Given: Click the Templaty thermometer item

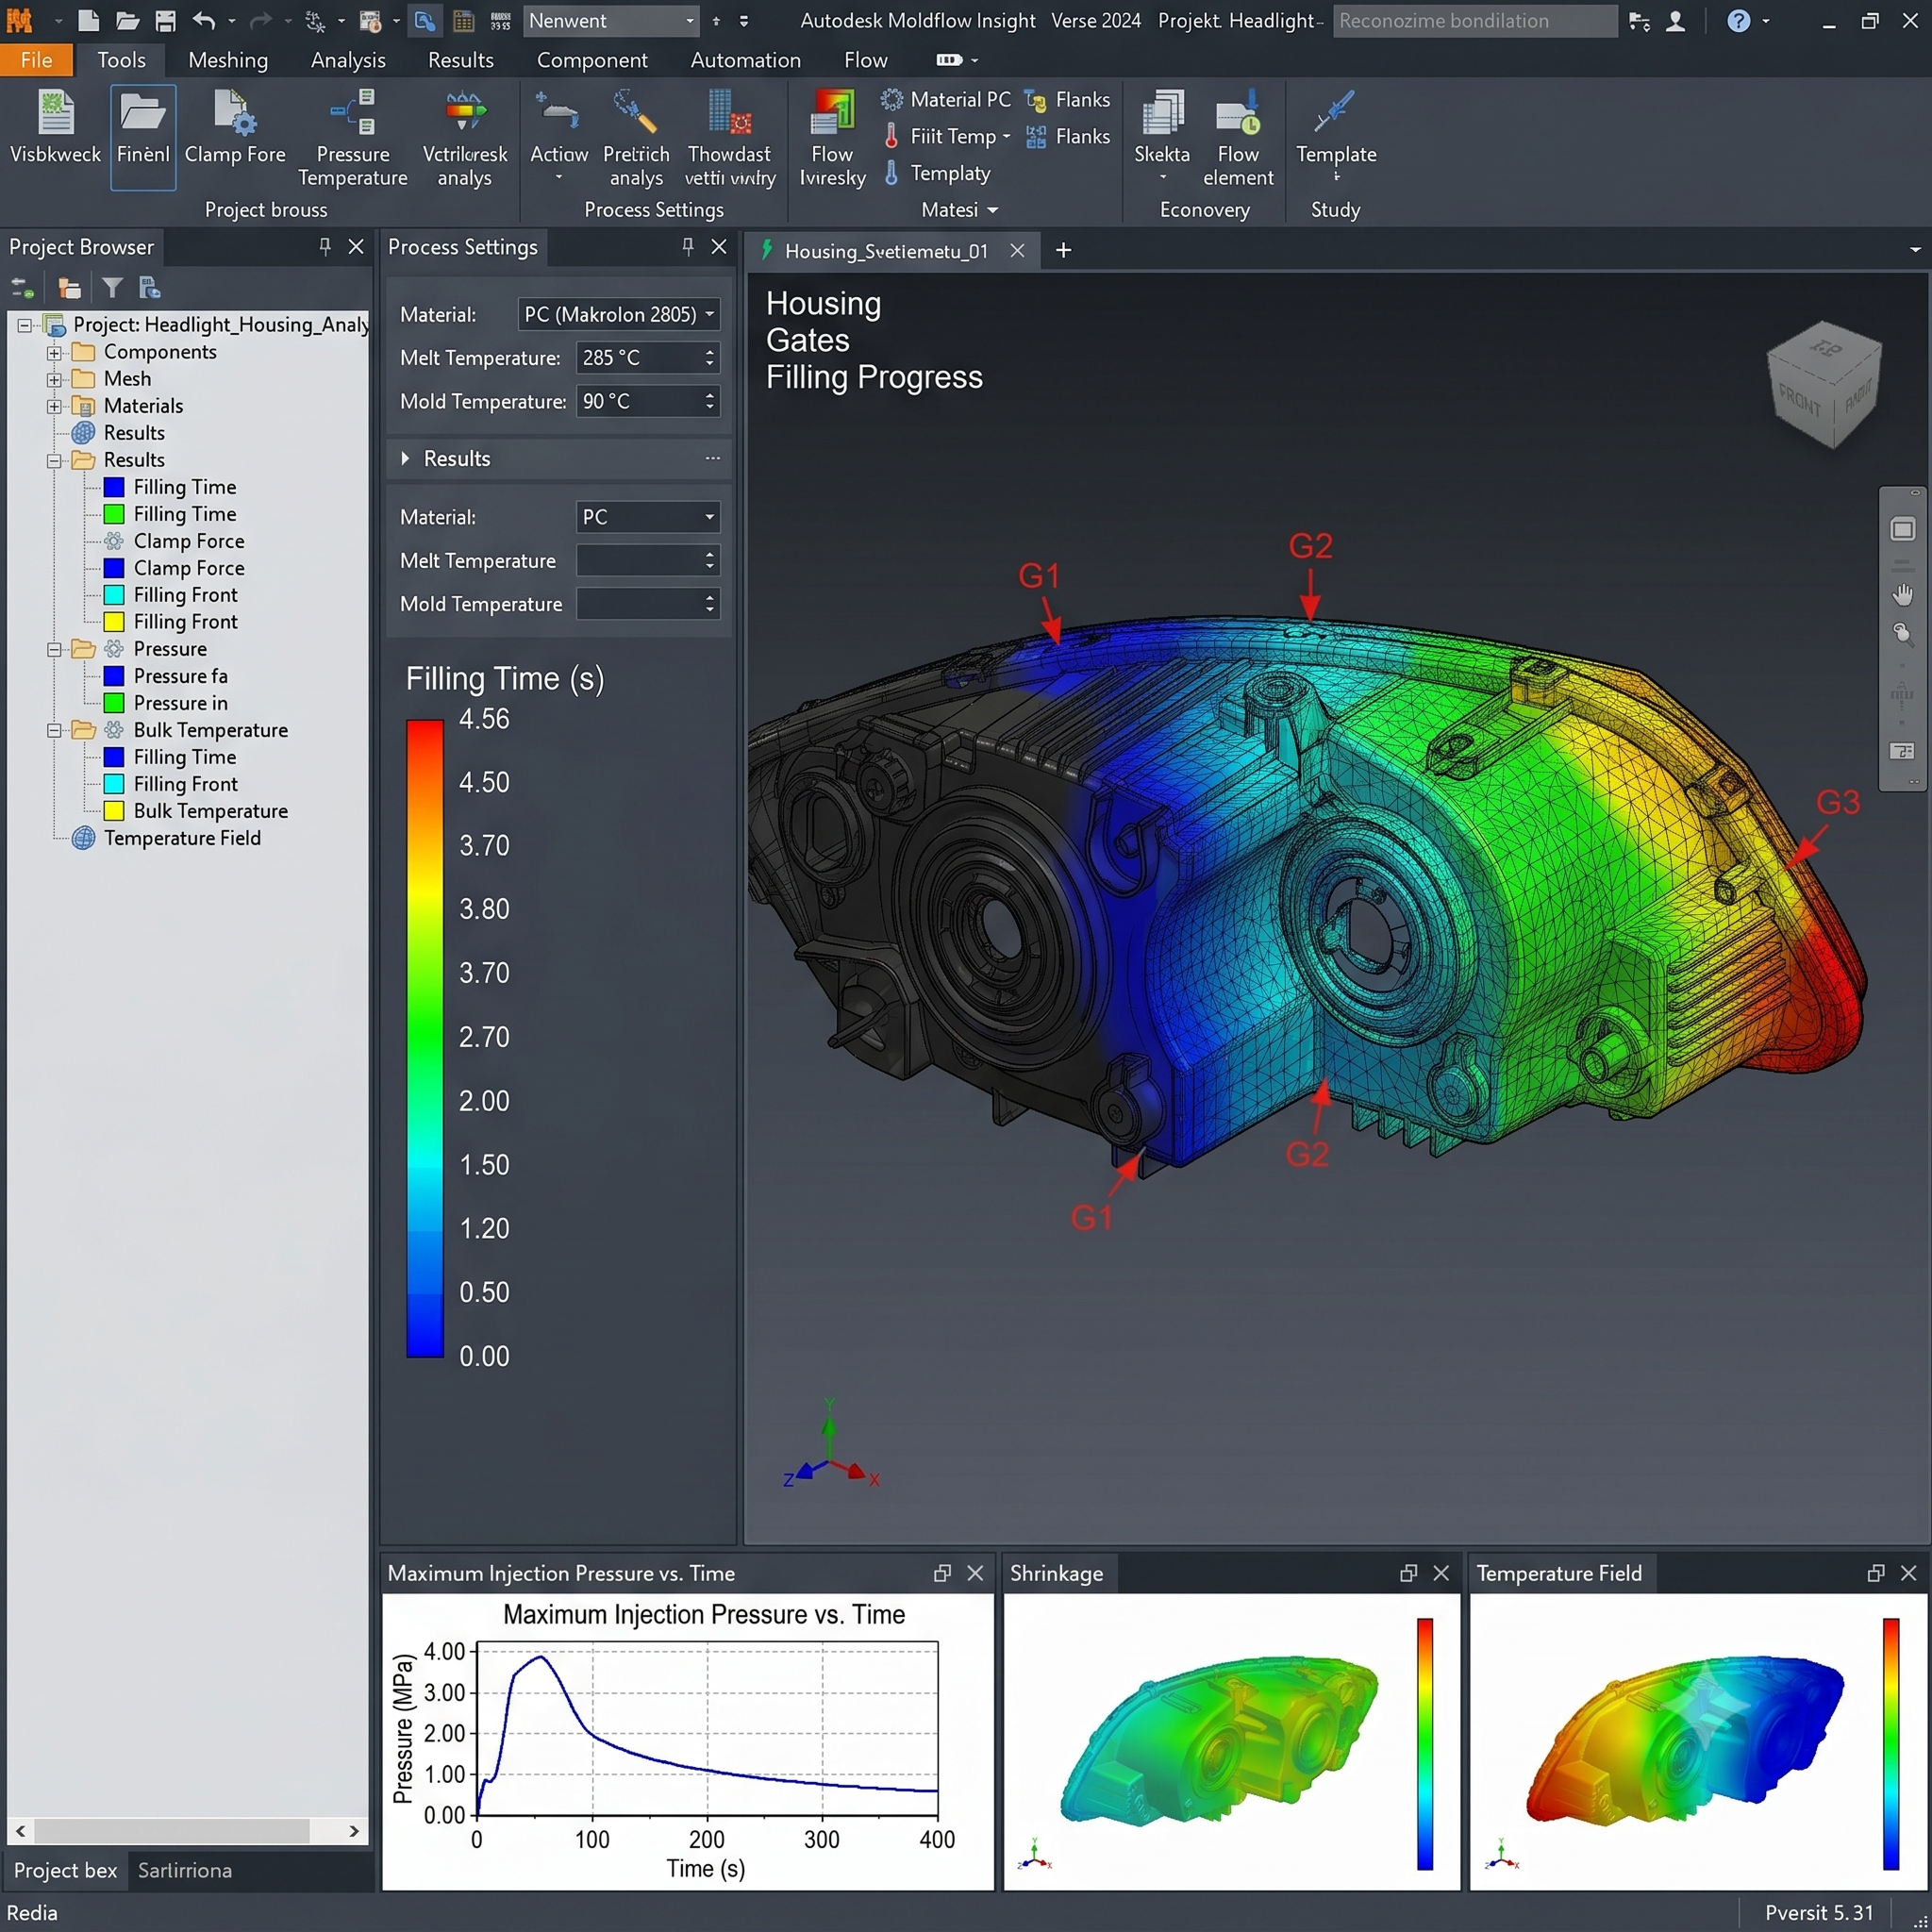Looking at the screenshot, I should pyautogui.click(x=937, y=173).
